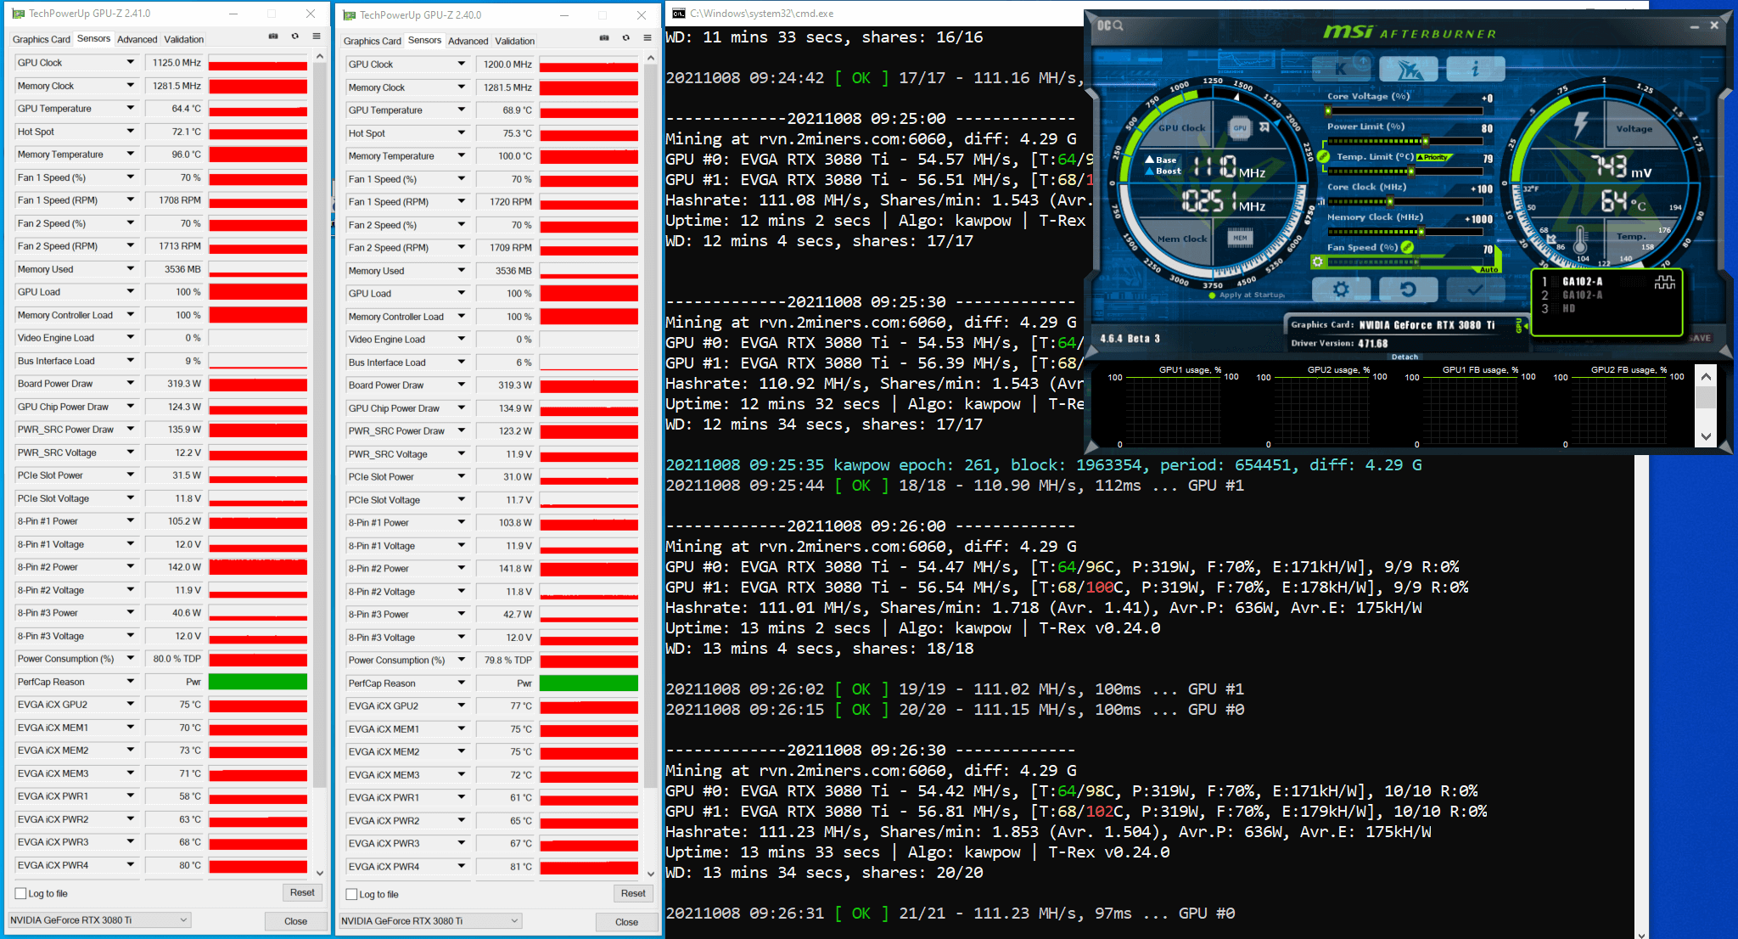
Task: Click Reset button in left GPU-Z window
Action: point(302,892)
